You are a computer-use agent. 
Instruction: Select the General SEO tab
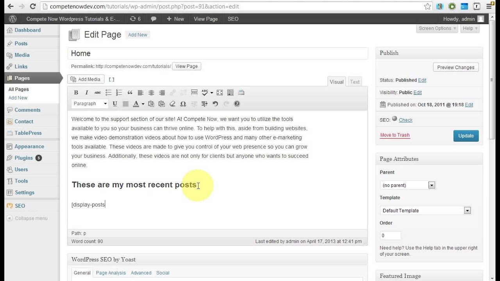pyautogui.click(x=82, y=273)
